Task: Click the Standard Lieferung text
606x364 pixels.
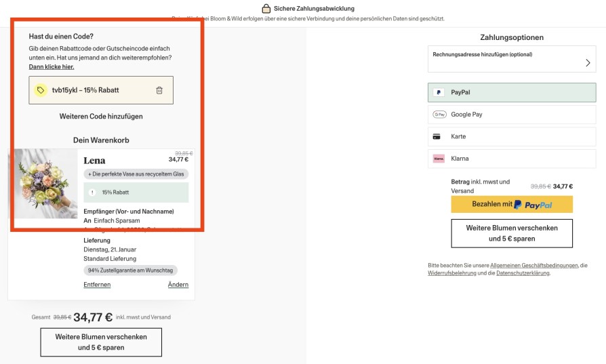Action: pos(110,259)
